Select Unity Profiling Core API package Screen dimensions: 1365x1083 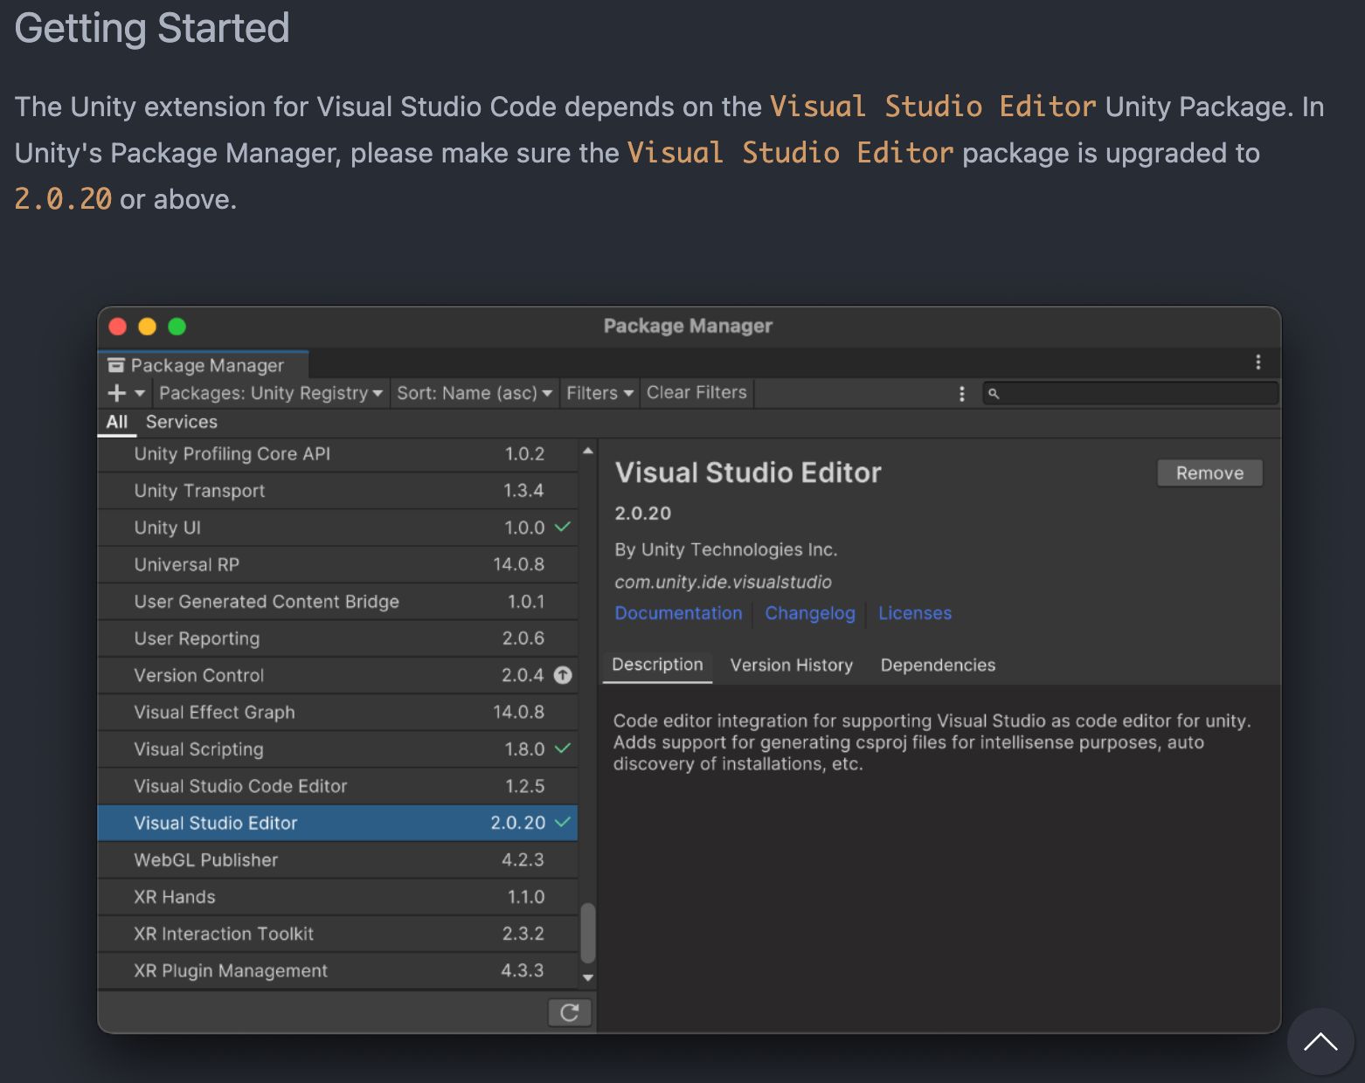click(338, 454)
